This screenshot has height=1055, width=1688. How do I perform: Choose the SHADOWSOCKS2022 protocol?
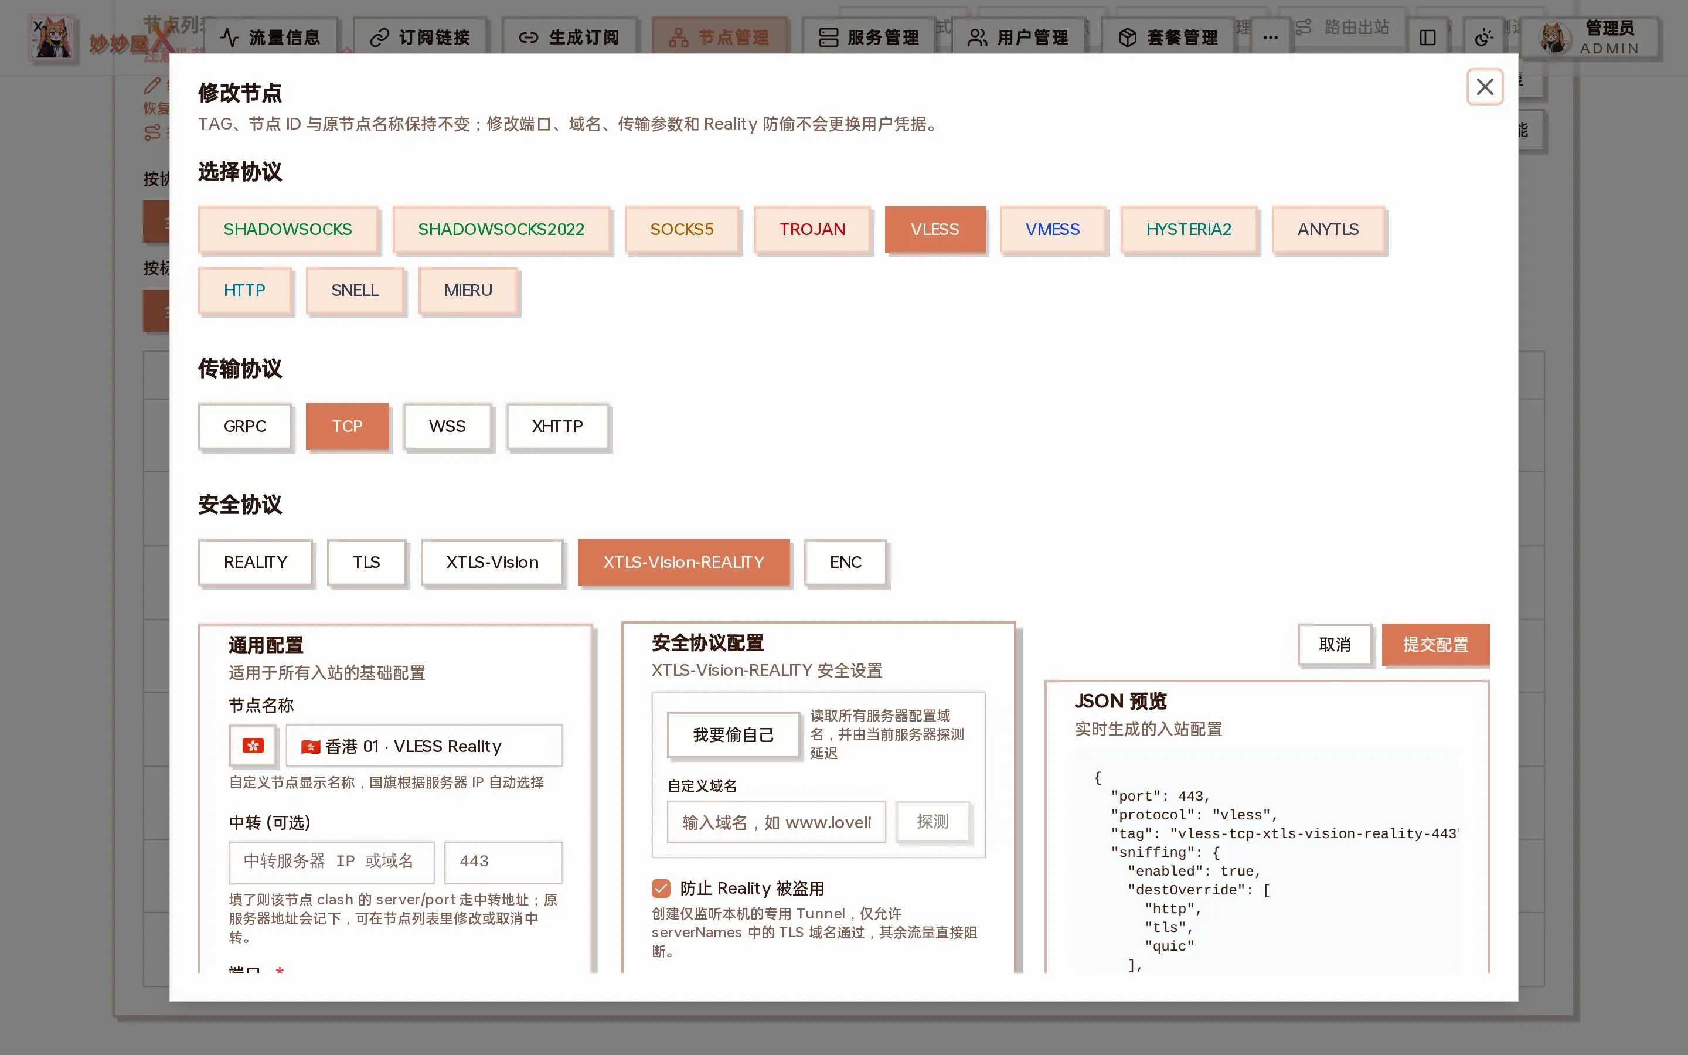pos(501,230)
